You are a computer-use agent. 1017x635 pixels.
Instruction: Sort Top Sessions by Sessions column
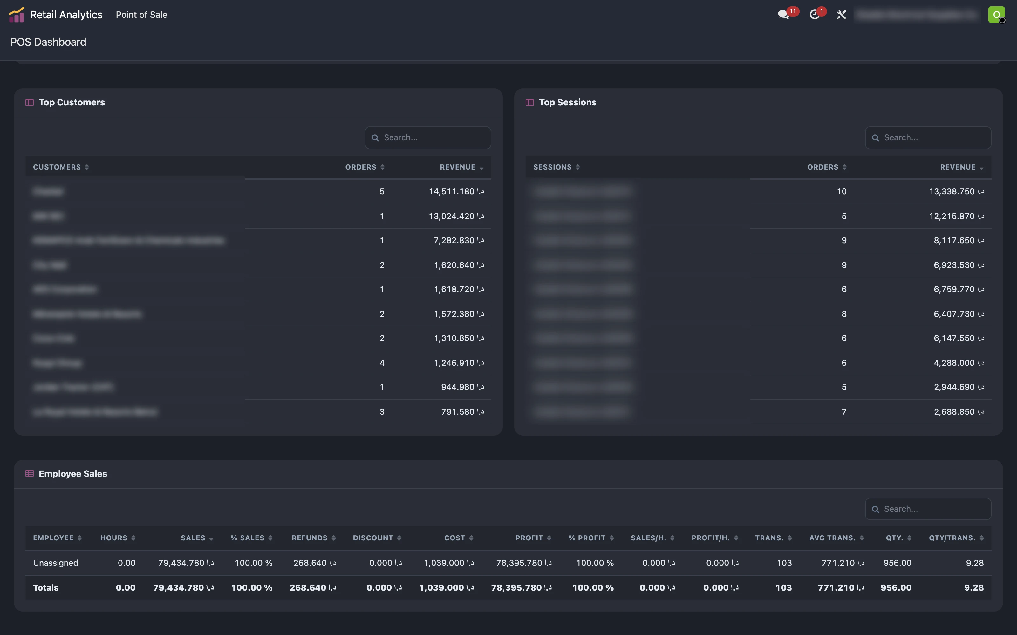pos(556,167)
